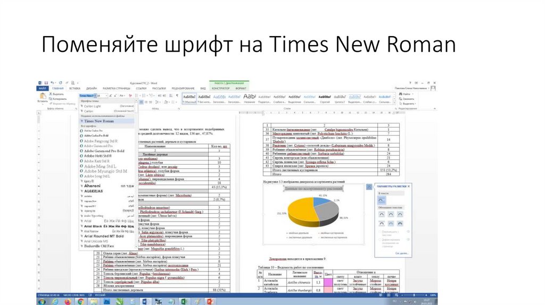
Task: Click the Clear Formatting eraser icon
Action: point(130,96)
